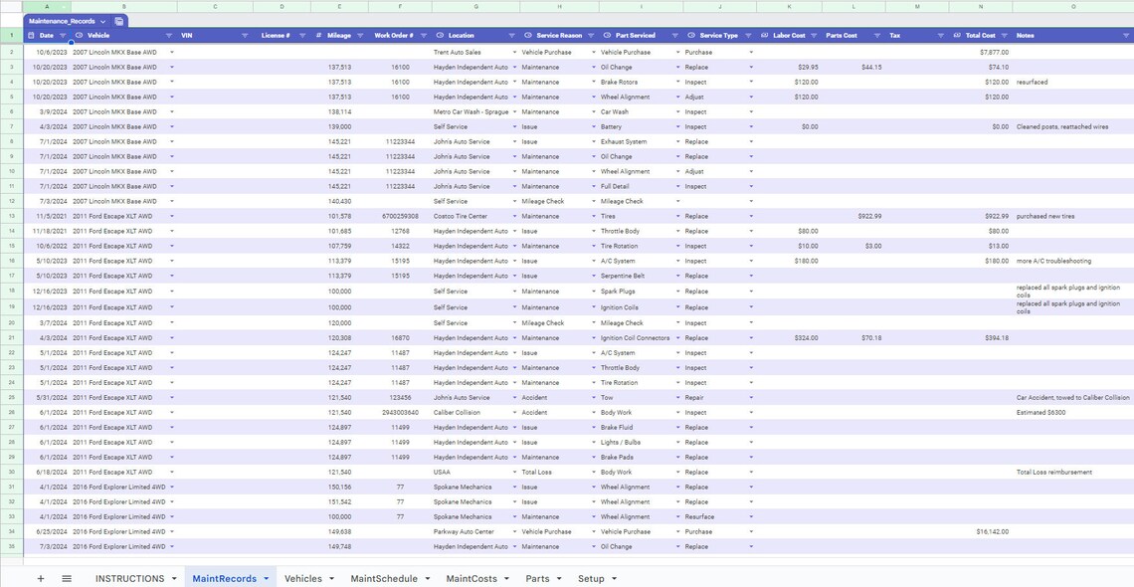Click the filter icon on the Service Reason column

click(x=590, y=35)
